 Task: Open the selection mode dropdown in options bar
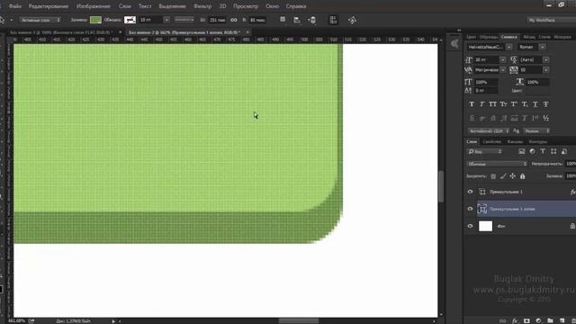(40, 20)
